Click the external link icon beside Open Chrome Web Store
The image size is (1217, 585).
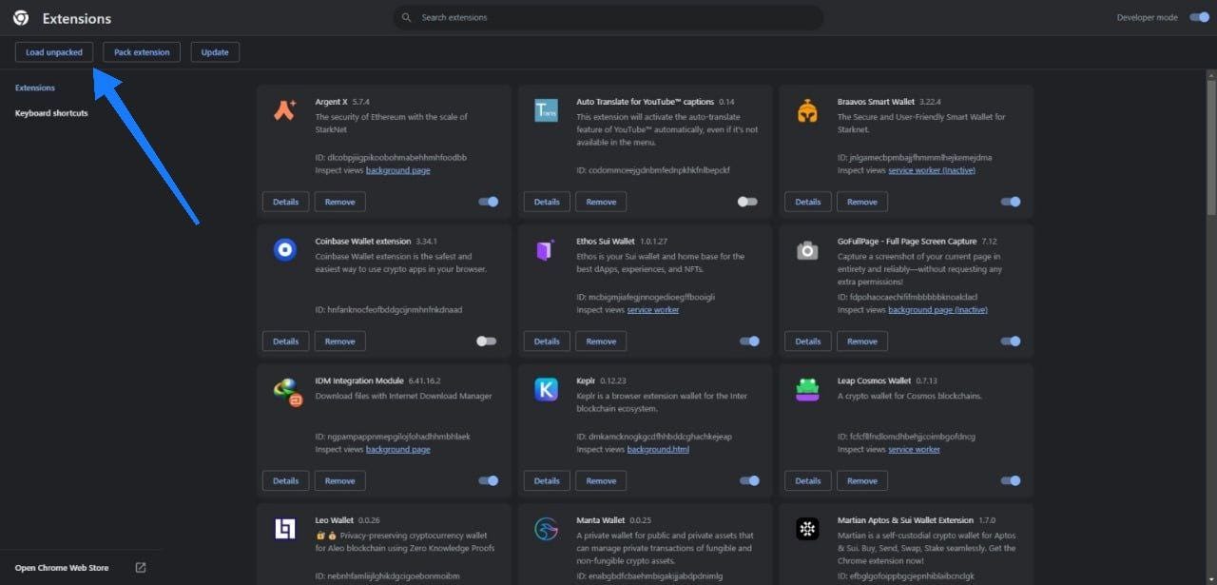[141, 568]
